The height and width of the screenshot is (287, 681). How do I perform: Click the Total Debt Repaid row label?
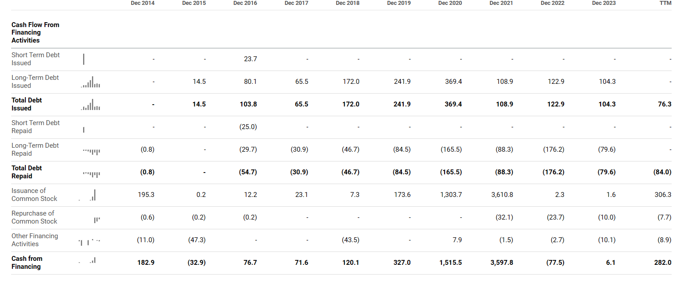[27, 172]
